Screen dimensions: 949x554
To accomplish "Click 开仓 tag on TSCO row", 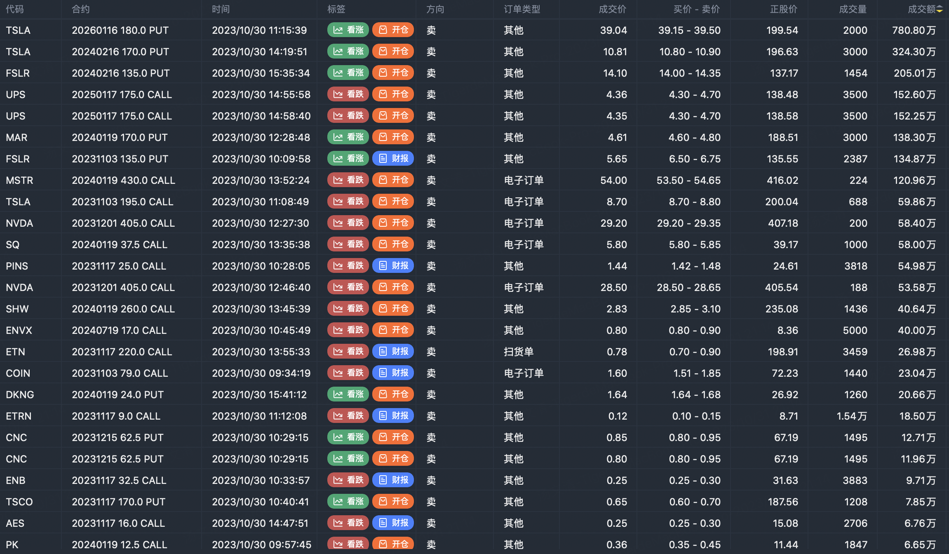I will pos(393,502).
